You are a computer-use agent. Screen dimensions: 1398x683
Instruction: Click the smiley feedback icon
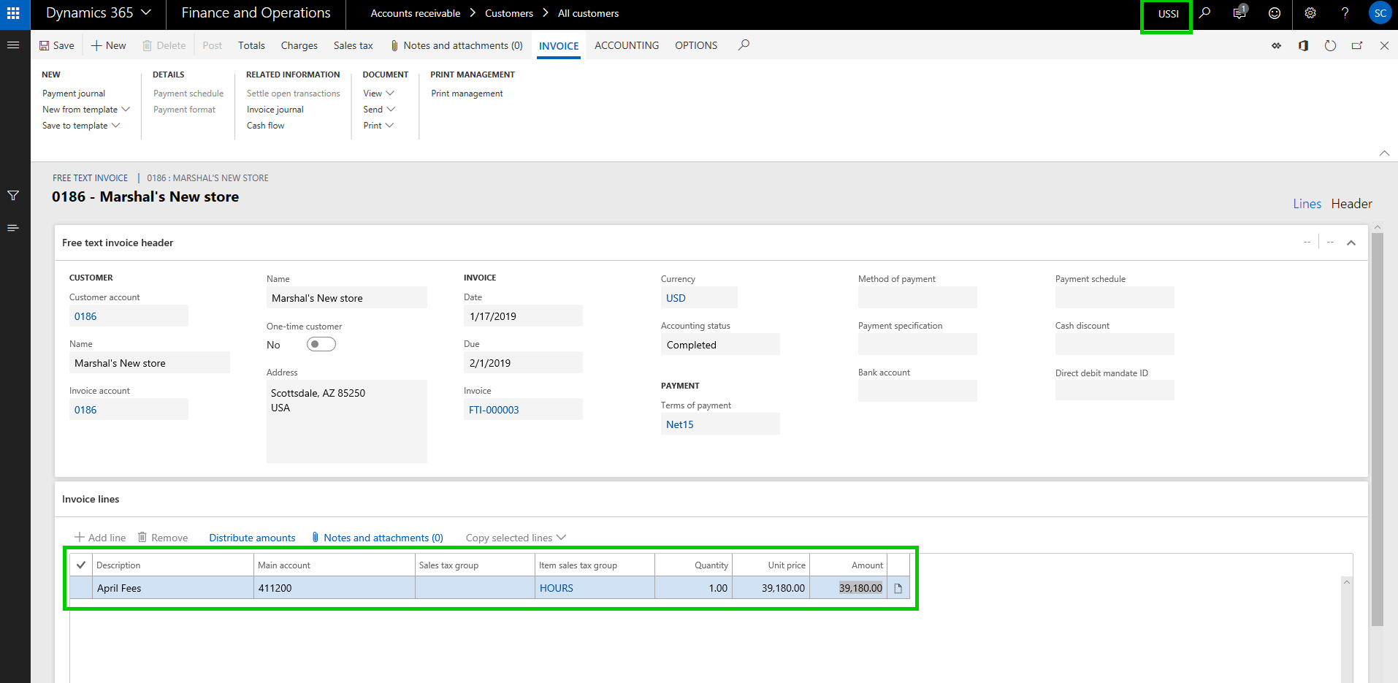[1275, 13]
